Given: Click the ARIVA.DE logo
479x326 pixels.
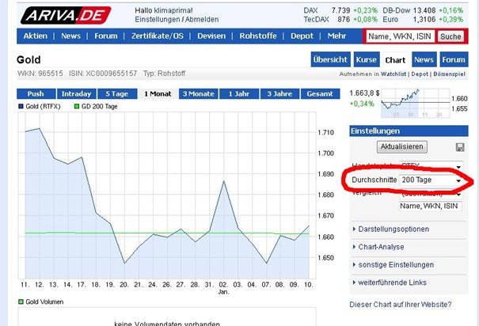Looking at the screenshot, I should click(66, 15).
